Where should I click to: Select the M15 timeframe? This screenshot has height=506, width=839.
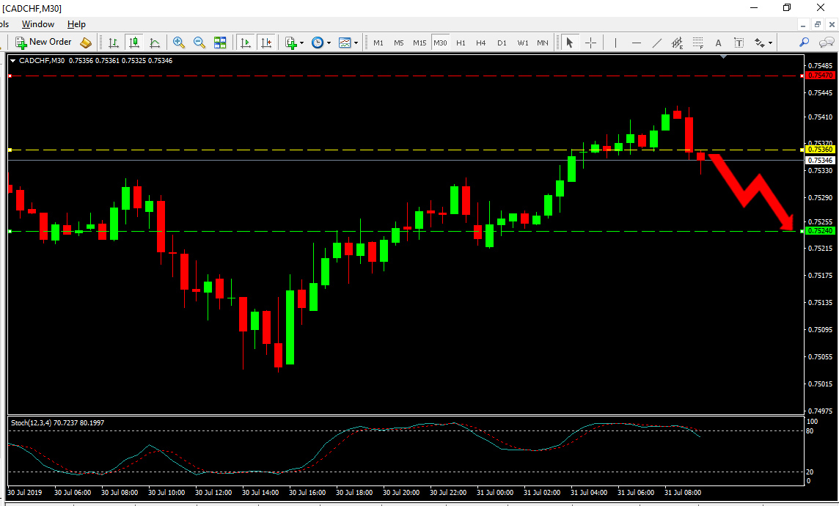[419, 43]
